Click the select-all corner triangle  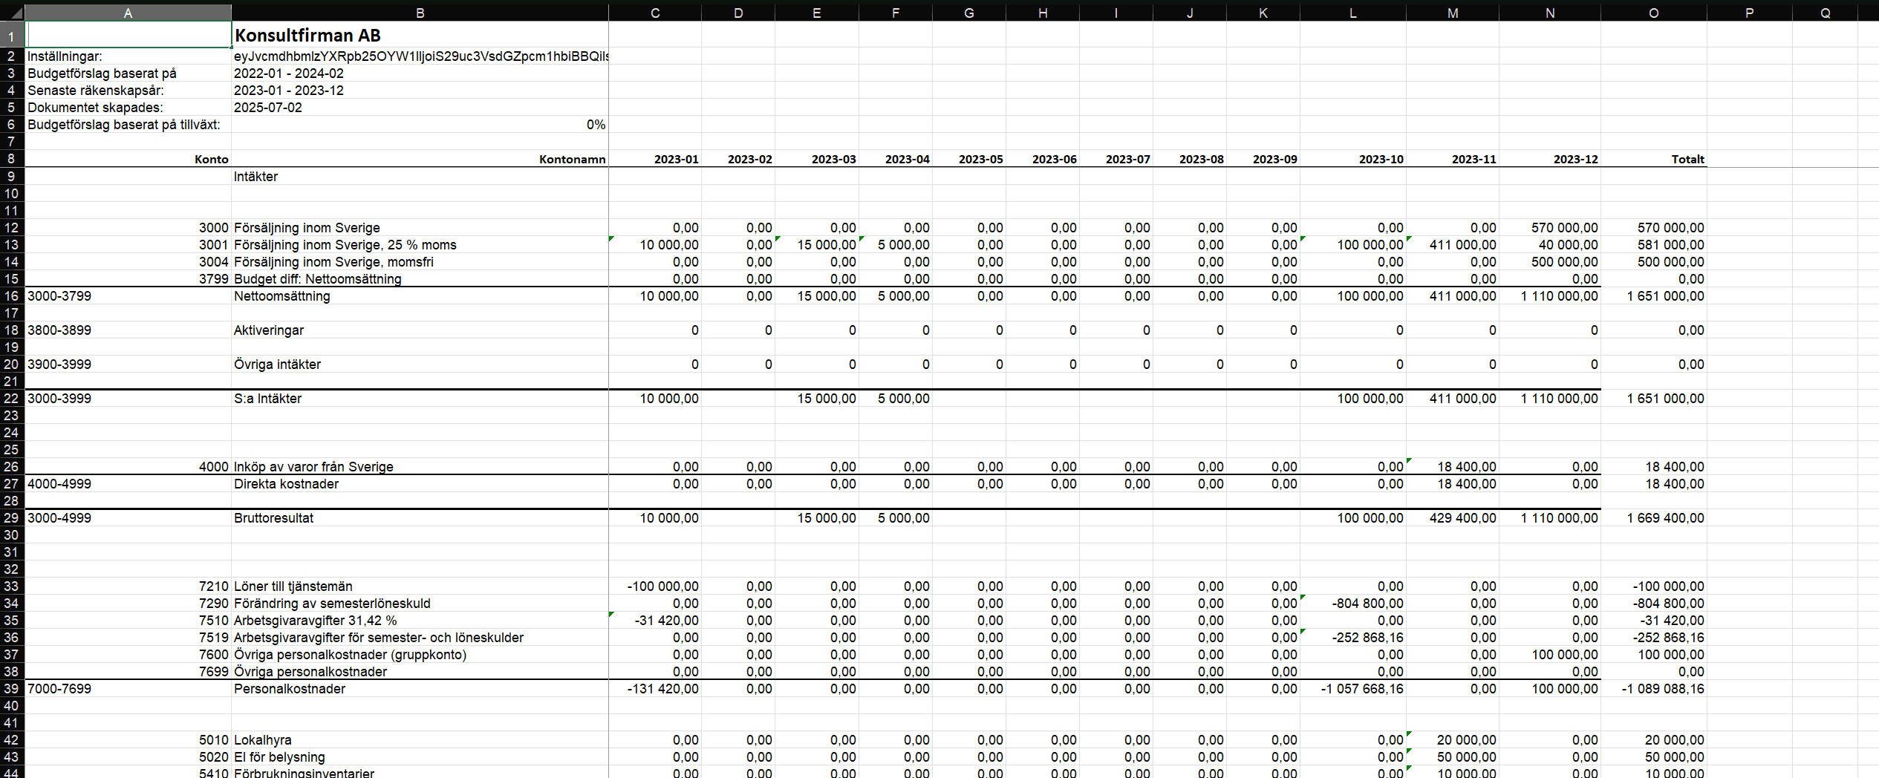13,13
